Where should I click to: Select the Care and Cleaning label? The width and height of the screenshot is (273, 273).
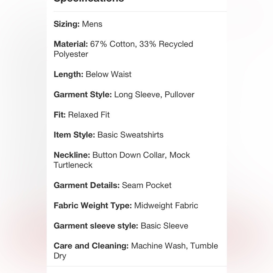click(x=91, y=246)
